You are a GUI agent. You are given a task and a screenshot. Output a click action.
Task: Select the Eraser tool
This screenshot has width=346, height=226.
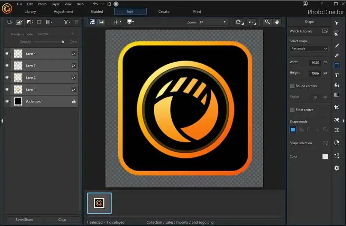coord(337,55)
